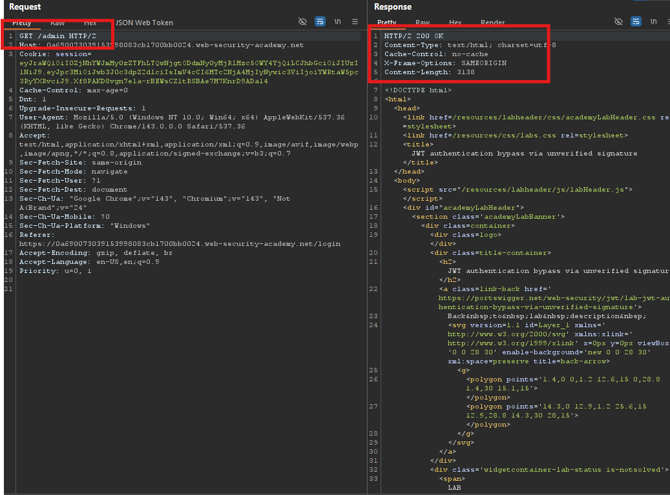
Task: Click the '<div class=container>' line
Action: click(468, 226)
